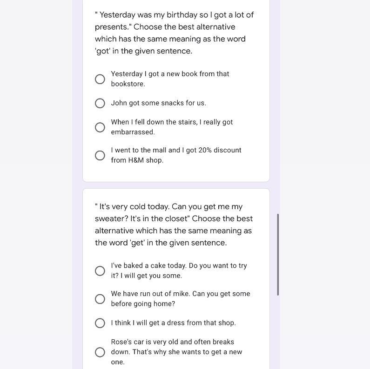Select radio button for 'Yesterday I got a new book'

(x=100, y=79)
